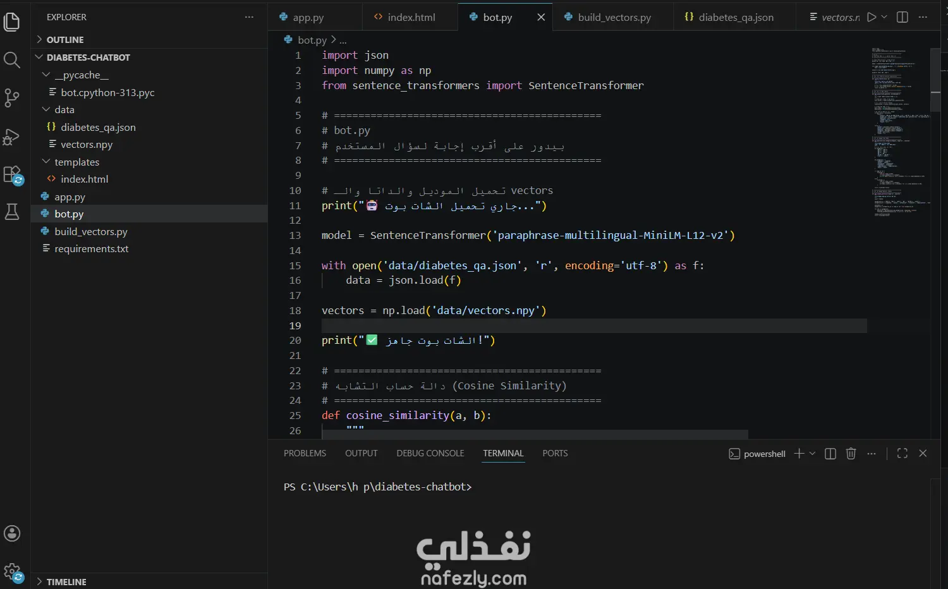948x589 pixels.
Task: Close the terminal panel
Action: tap(923, 454)
